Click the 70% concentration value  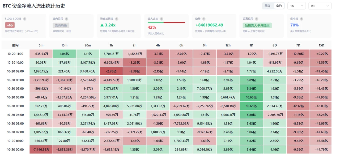click(294, 25)
